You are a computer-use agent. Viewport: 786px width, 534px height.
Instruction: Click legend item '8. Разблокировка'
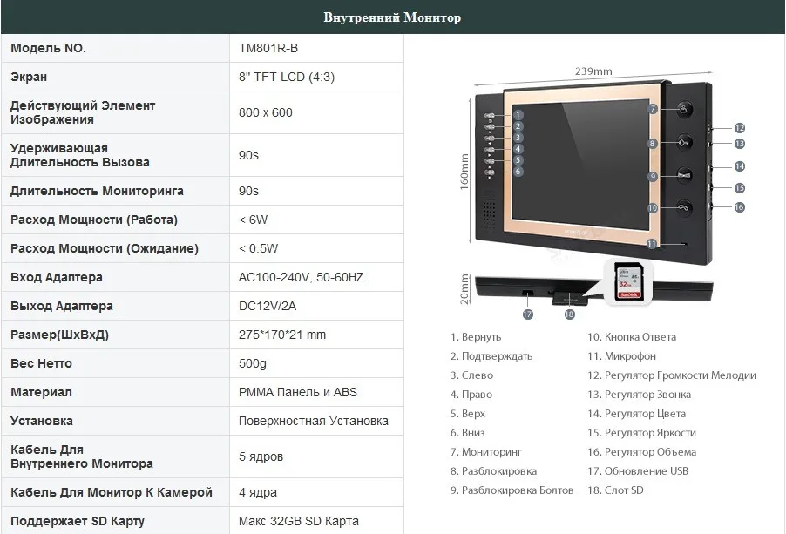[493, 471]
